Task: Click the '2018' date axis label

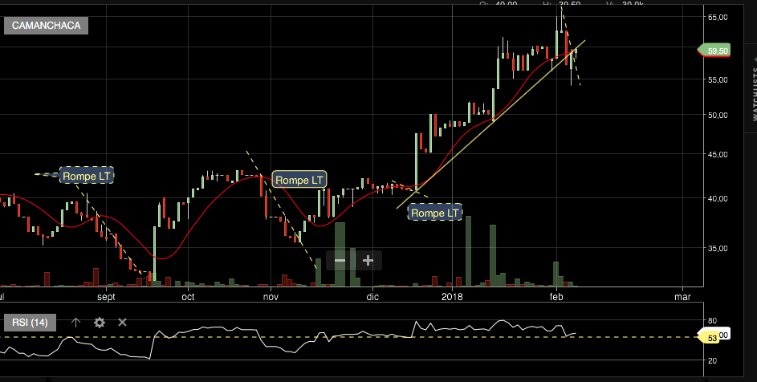Action: (452, 296)
